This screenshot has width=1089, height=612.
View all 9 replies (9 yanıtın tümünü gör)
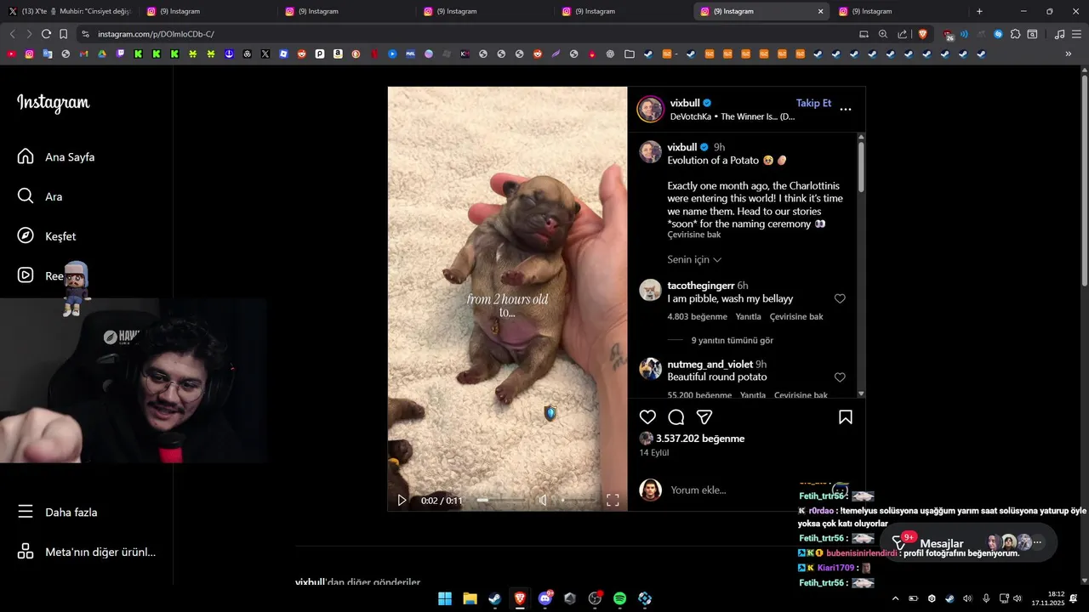point(732,340)
